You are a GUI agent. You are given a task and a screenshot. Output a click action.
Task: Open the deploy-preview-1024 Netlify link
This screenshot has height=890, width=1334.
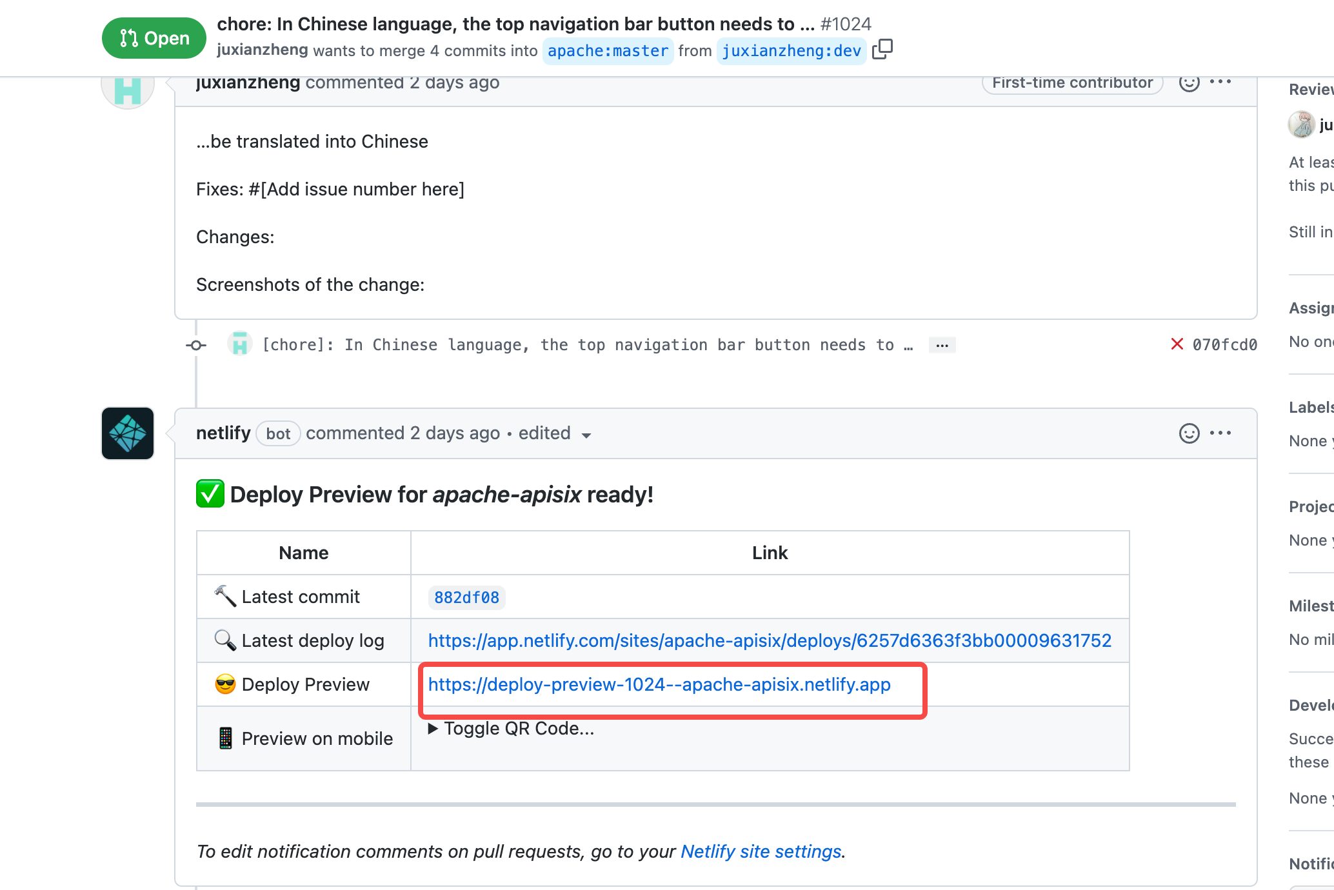click(659, 685)
